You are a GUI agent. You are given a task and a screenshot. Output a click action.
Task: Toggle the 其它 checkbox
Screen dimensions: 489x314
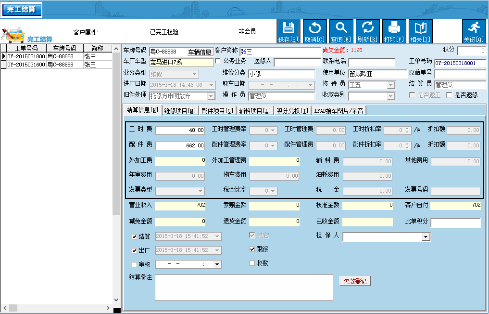252,235
